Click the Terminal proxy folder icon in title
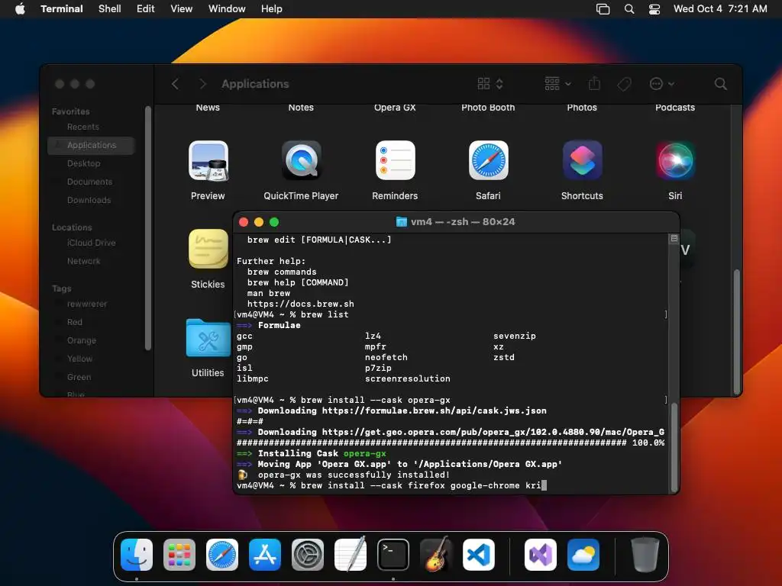This screenshot has height=586, width=782. [x=401, y=222]
